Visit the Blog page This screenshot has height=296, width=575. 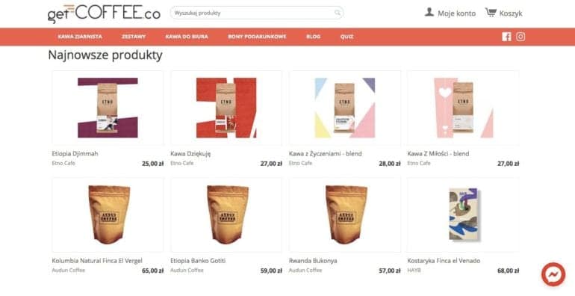314,37
